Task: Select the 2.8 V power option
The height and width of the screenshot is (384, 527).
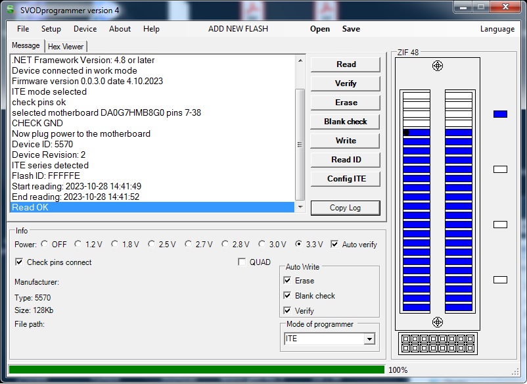Action: (x=225, y=244)
